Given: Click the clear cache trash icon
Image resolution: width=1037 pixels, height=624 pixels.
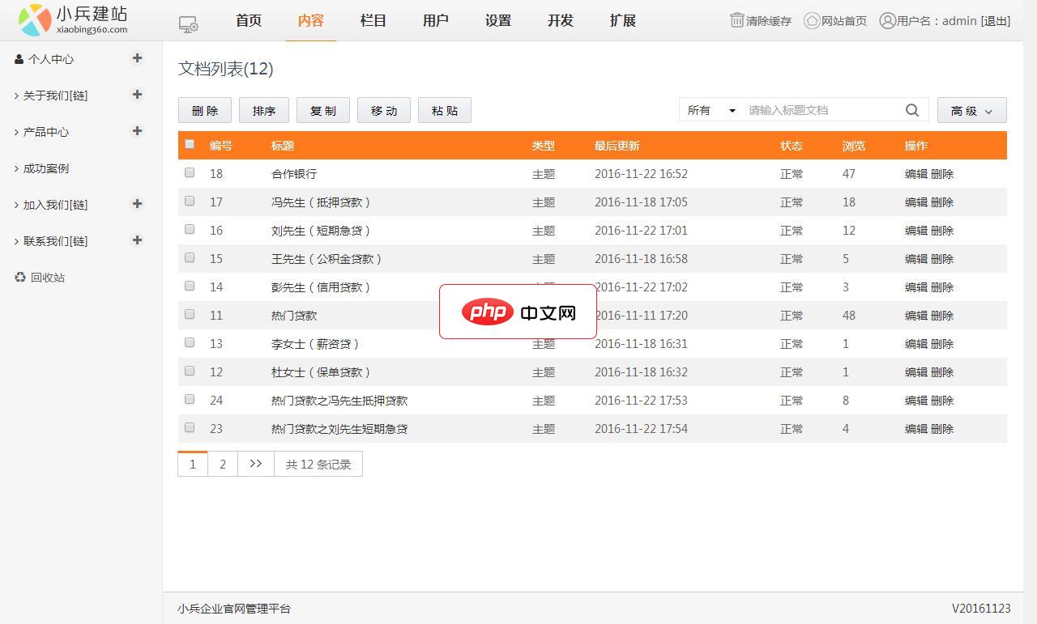Looking at the screenshot, I should [x=736, y=20].
